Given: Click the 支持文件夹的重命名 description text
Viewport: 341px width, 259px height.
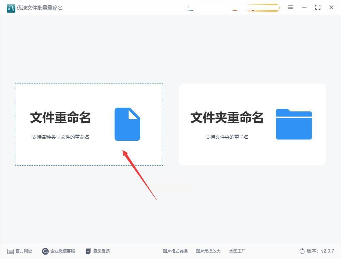Looking at the screenshot, I should [x=227, y=137].
